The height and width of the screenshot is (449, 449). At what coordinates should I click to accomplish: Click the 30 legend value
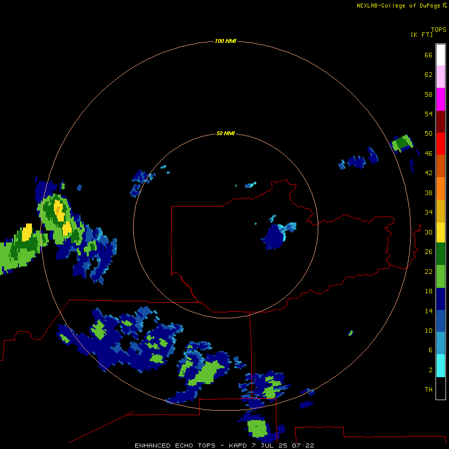click(x=429, y=232)
